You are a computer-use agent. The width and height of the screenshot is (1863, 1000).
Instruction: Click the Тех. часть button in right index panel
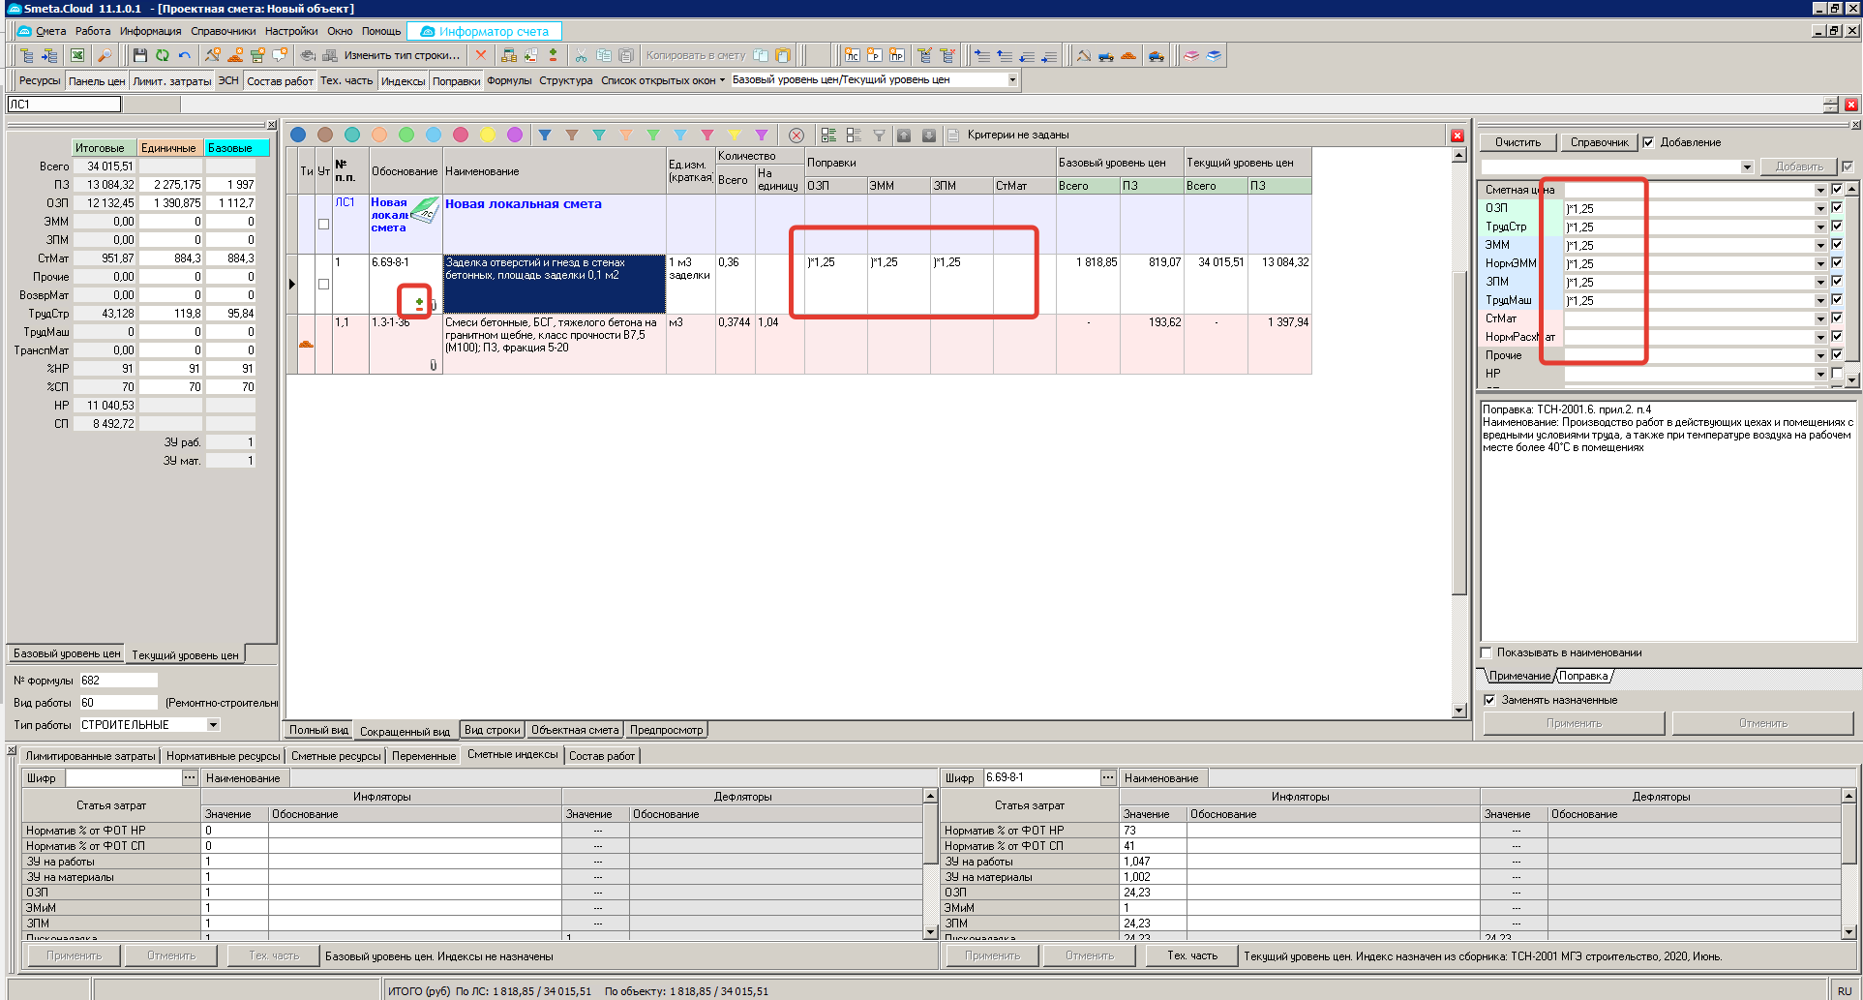(1192, 955)
